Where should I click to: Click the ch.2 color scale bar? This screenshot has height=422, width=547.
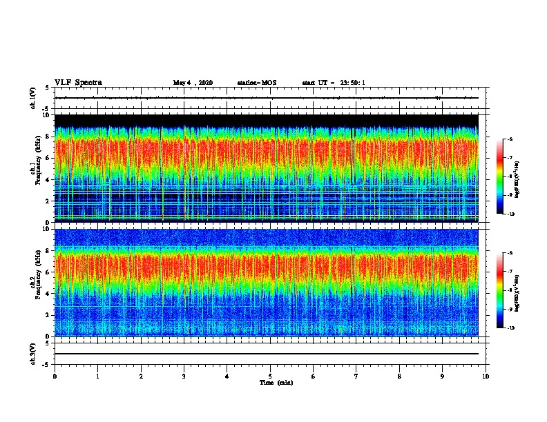point(499,290)
